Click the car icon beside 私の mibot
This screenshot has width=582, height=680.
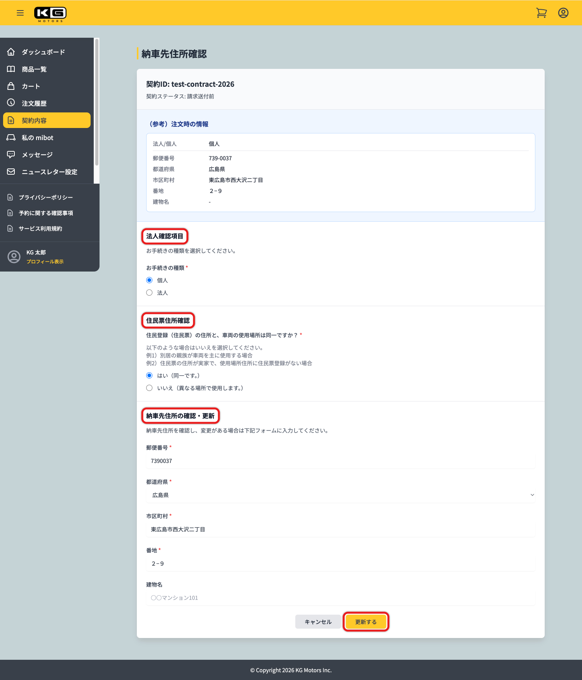point(11,137)
